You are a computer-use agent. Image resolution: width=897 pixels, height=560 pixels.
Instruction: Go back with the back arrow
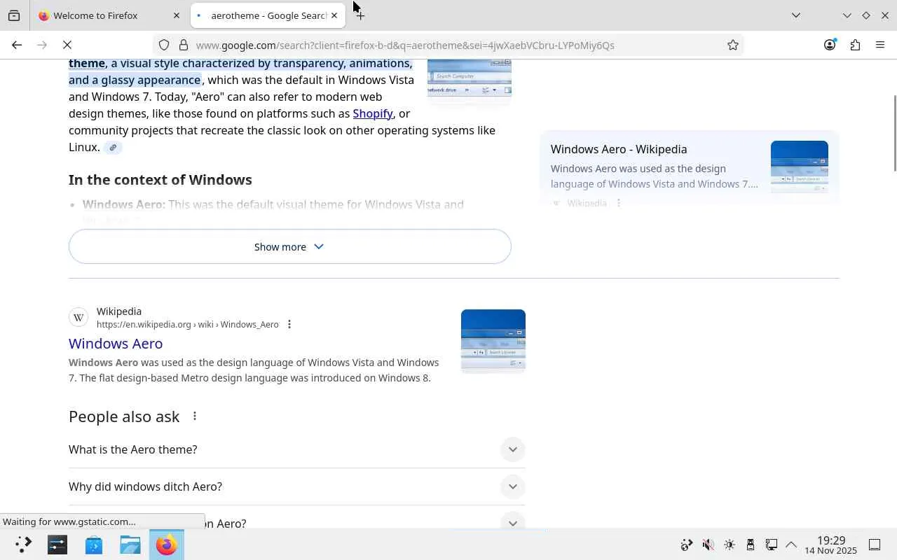tap(17, 45)
